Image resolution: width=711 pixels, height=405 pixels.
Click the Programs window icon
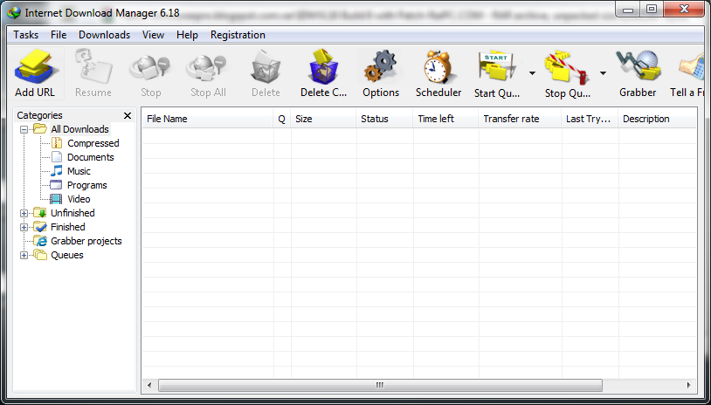pos(56,185)
